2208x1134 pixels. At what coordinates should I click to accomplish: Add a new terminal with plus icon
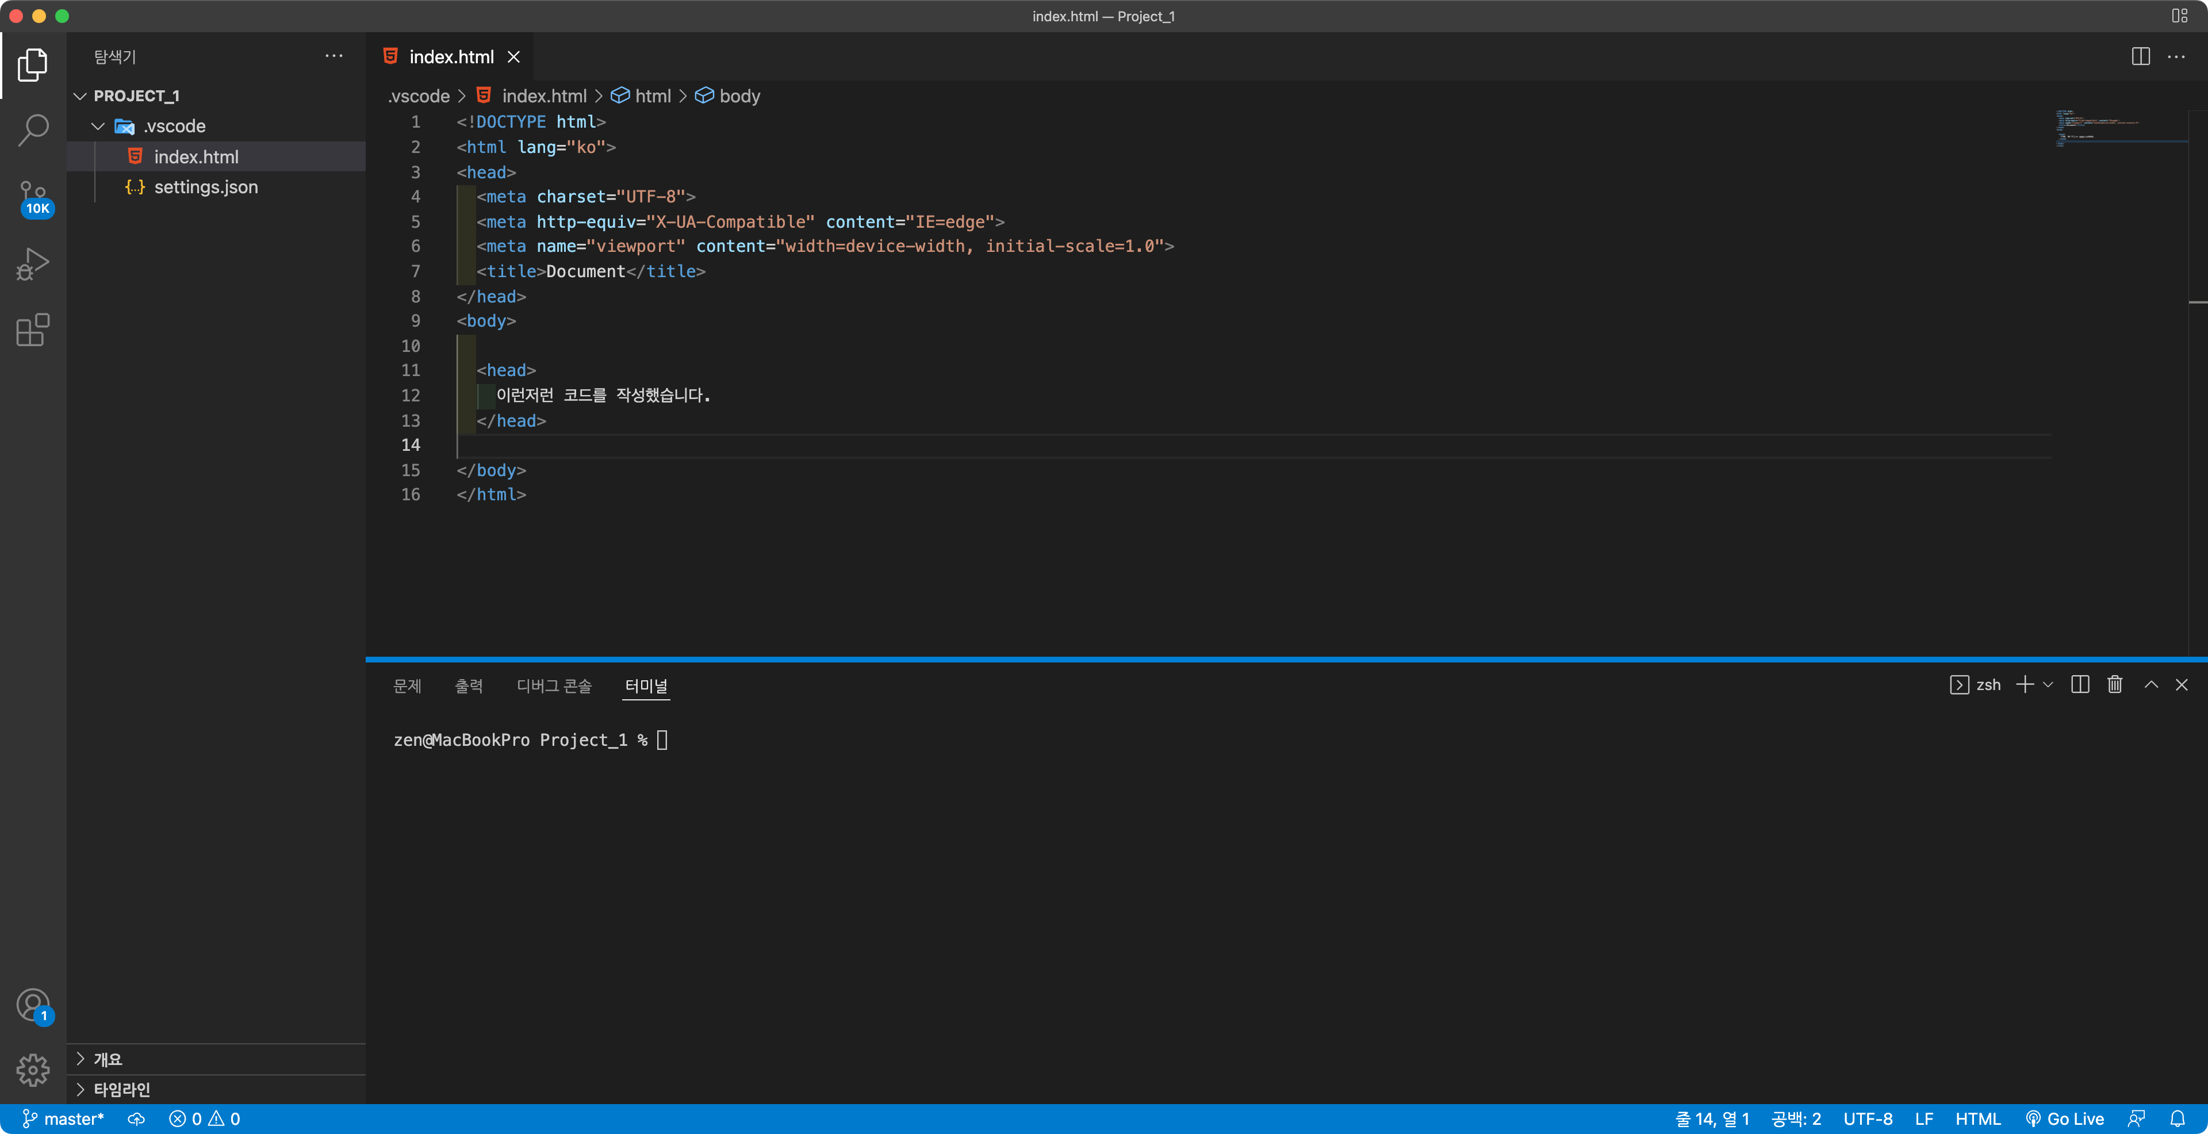click(x=2024, y=684)
